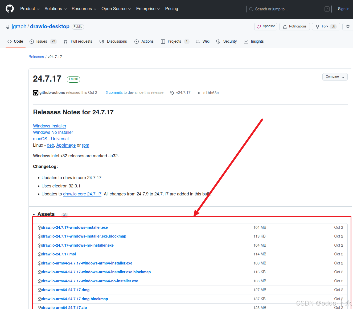Go to the Pricing page
Viewport: 353px width, 309px height.
171,9
